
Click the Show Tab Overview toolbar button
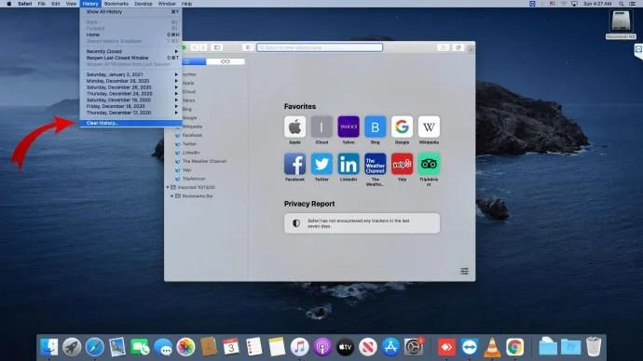(458, 47)
